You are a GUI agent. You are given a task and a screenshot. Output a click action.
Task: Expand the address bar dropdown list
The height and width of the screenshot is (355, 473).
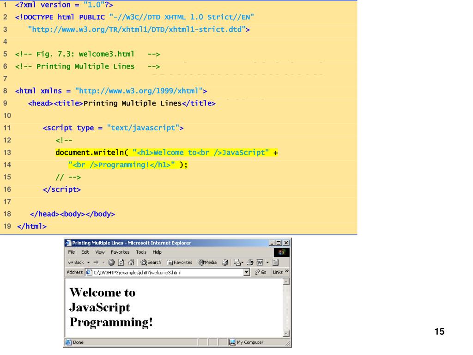tap(247, 272)
